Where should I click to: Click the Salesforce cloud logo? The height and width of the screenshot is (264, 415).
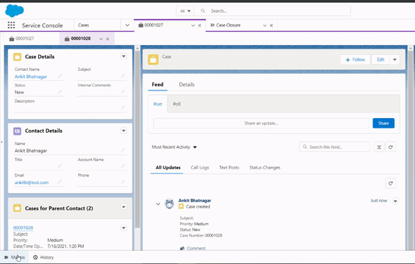[x=15, y=11]
